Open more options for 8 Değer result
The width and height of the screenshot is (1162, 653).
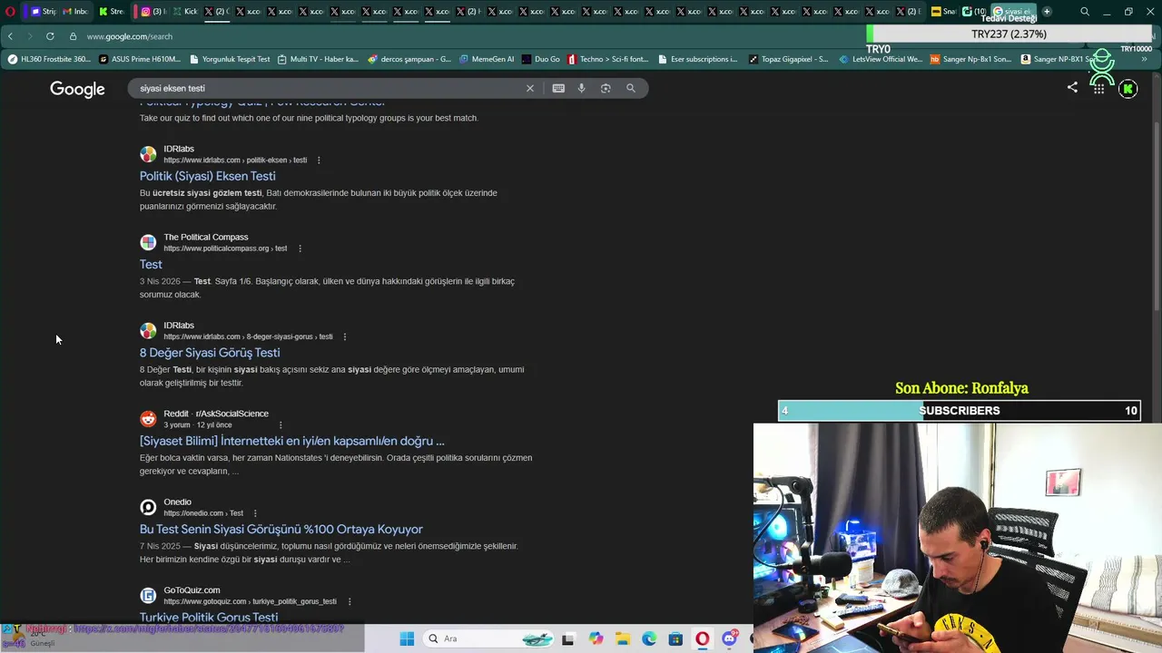(x=344, y=336)
